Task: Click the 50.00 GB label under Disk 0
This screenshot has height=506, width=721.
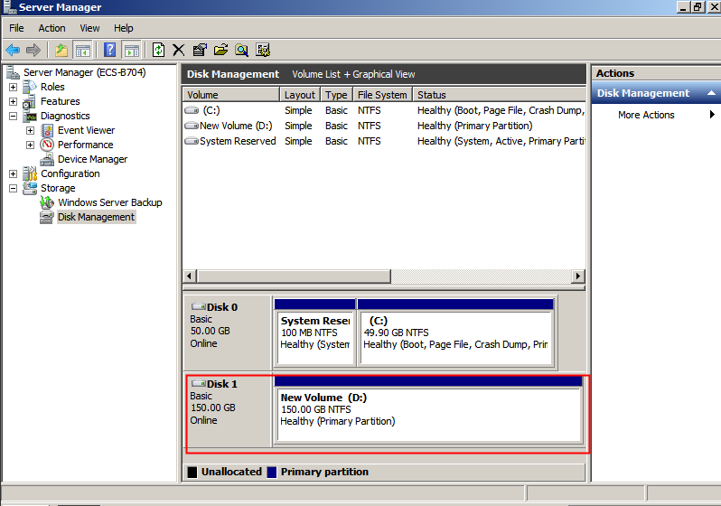Action: click(211, 332)
